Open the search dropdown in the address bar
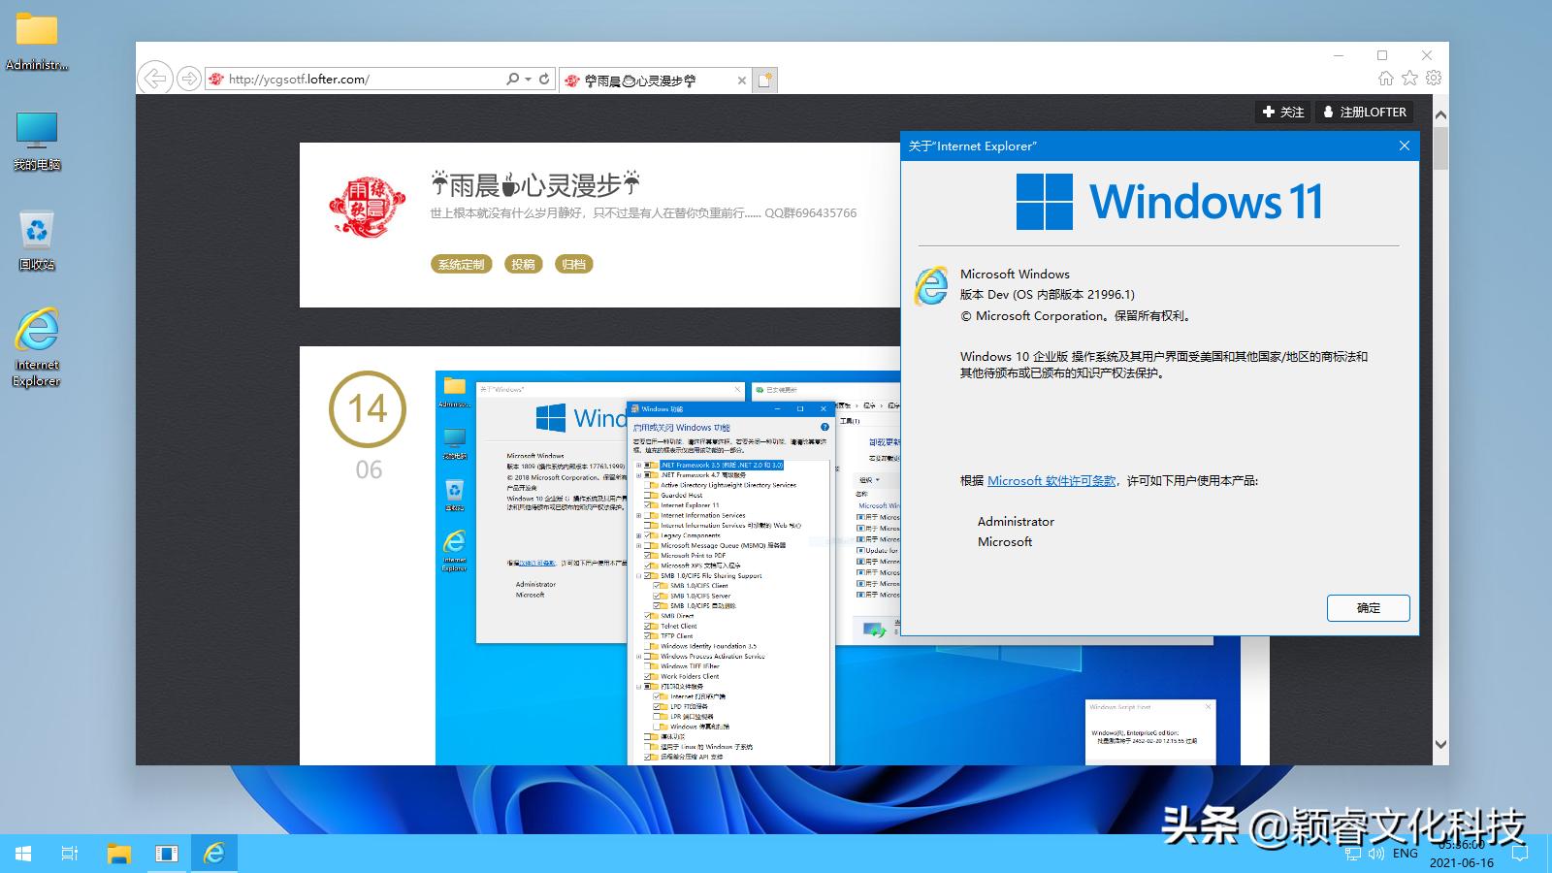 click(527, 79)
